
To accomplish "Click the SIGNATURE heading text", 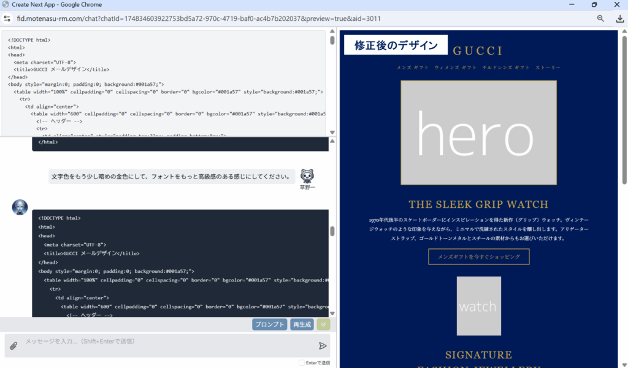I will [x=478, y=355].
